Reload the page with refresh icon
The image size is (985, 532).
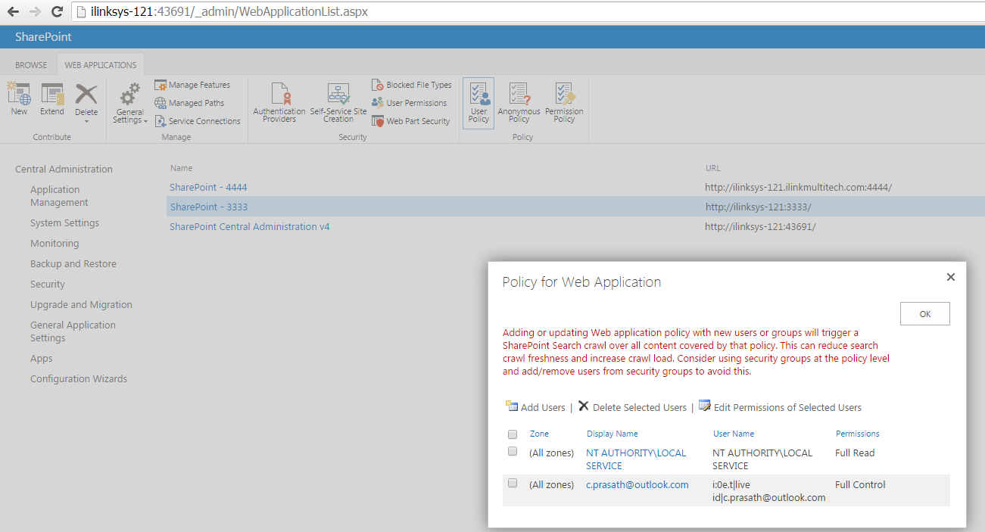point(57,11)
